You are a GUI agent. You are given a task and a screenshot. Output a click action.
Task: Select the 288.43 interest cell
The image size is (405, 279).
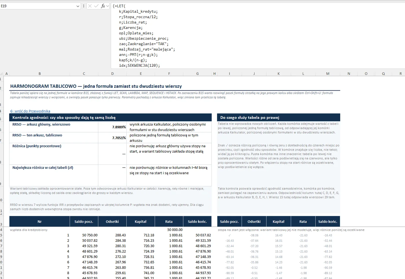click(112, 235)
